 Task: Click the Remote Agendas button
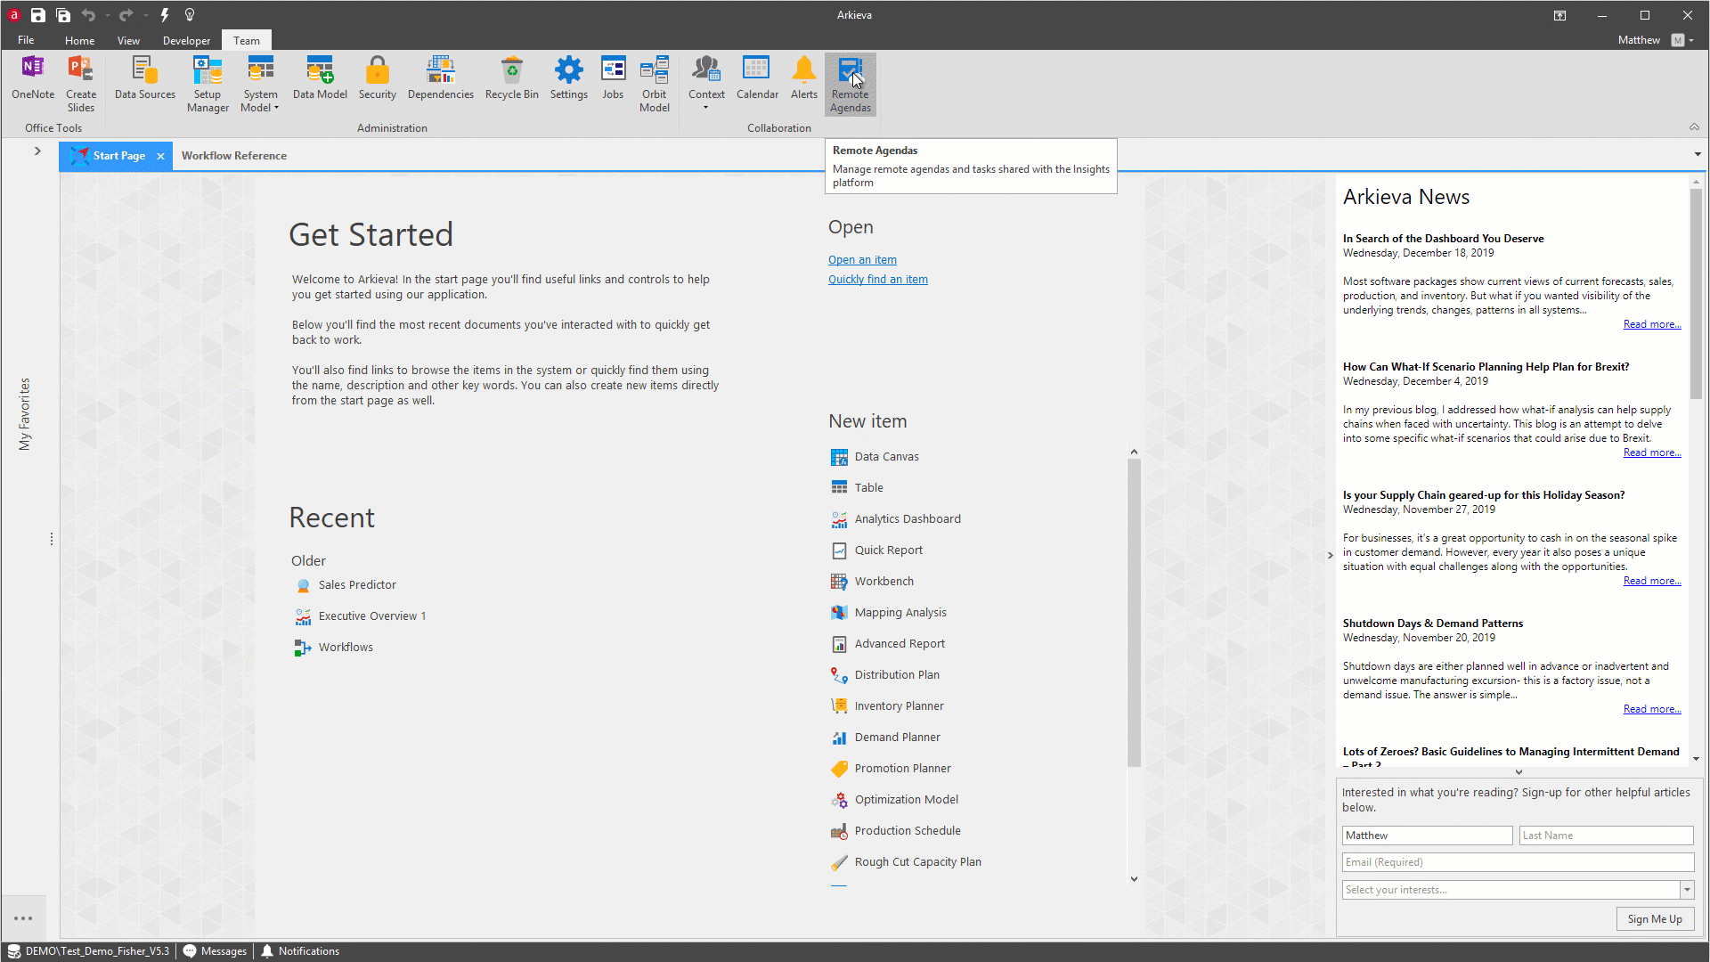851,84
